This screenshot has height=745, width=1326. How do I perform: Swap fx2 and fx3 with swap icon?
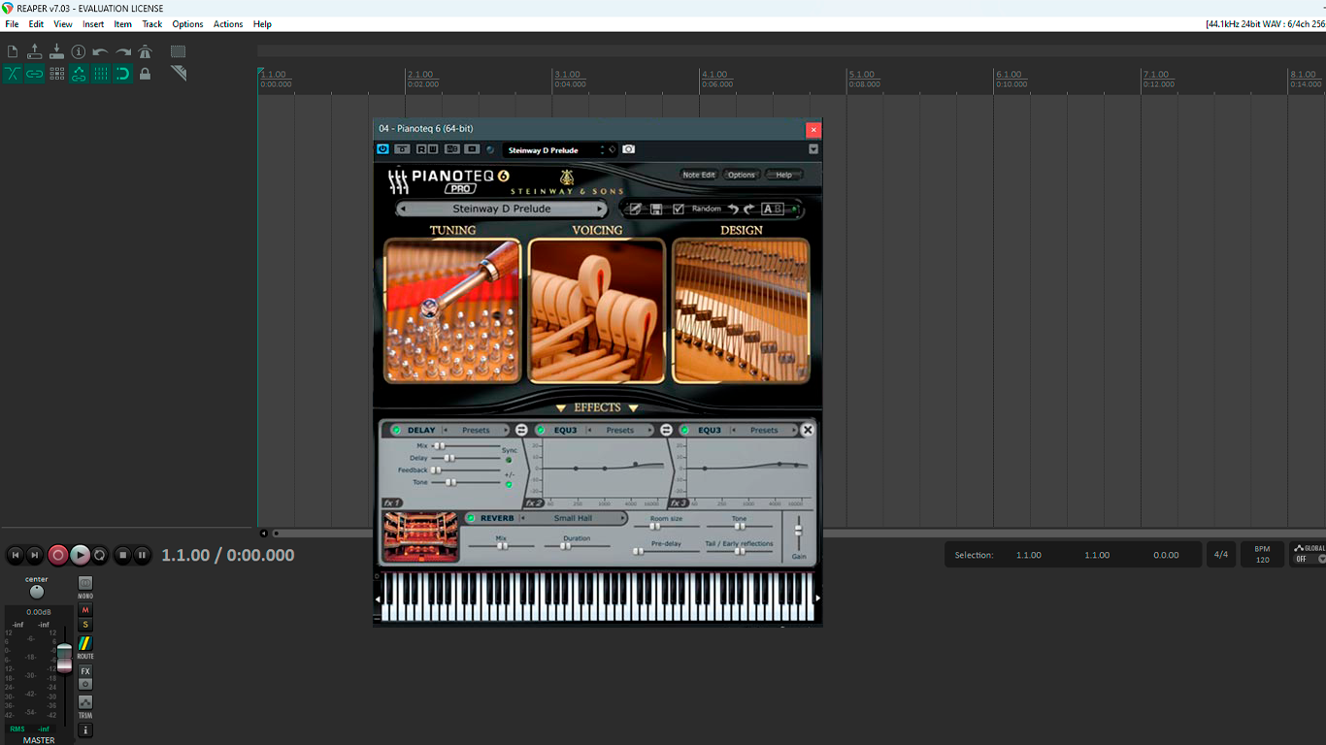(666, 430)
